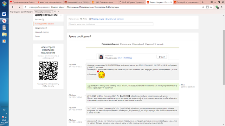The width and height of the screenshot is (225, 126).
Task: Open Microsoft Word from the taskbar
Action: click(4, 14)
